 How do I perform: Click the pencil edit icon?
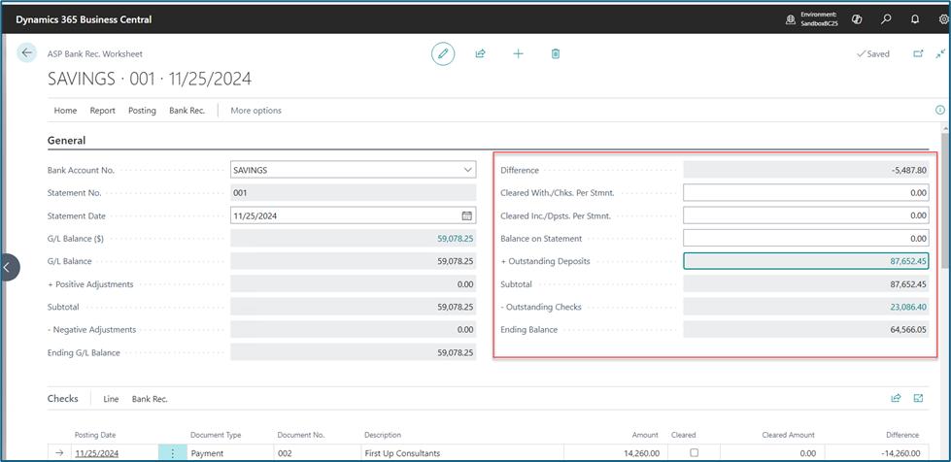443,53
